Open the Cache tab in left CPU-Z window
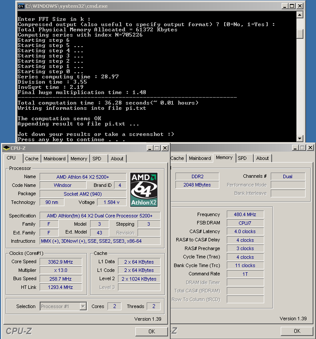Image resolution: width=316 pixels, height=339 pixels. click(31, 159)
